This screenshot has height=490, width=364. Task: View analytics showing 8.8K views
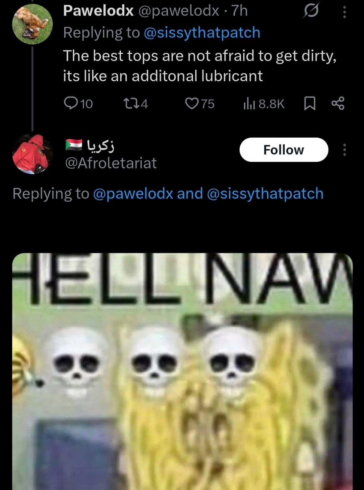(x=264, y=104)
